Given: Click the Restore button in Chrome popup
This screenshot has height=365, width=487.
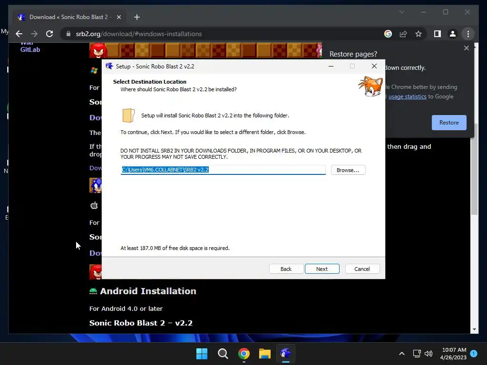Looking at the screenshot, I should tap(449, 123).
